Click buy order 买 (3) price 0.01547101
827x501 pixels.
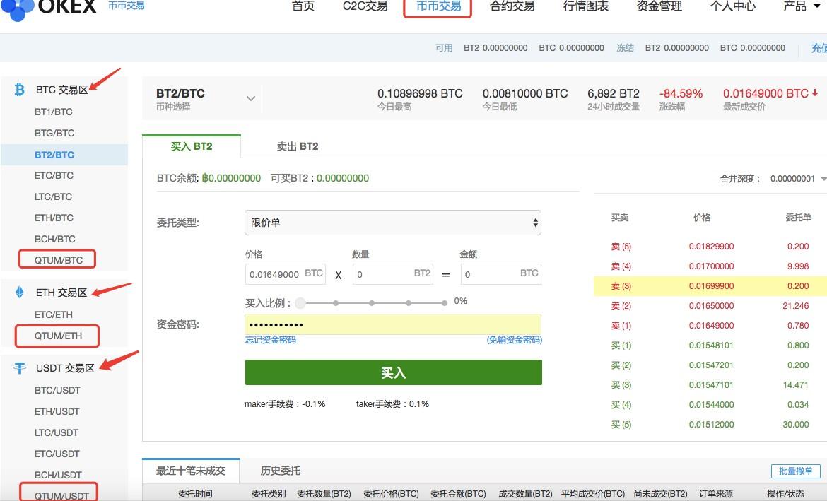[712, 385]
